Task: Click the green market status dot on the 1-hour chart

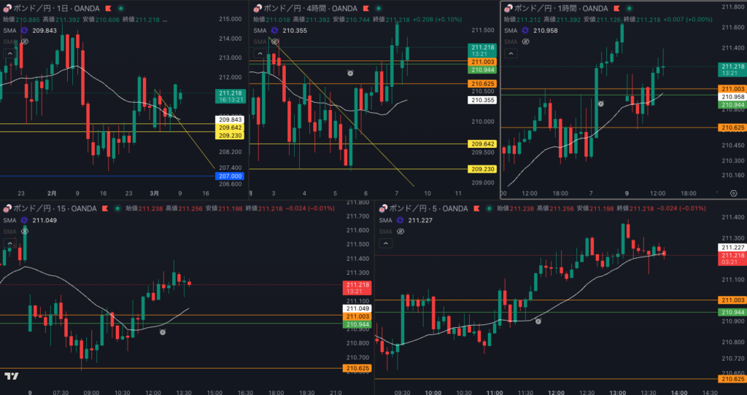Action: coord(630,7)
